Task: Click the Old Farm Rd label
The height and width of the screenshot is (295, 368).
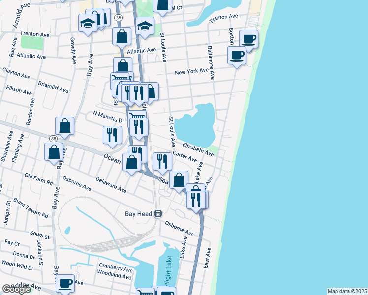Action: click(x=39, y=179)
